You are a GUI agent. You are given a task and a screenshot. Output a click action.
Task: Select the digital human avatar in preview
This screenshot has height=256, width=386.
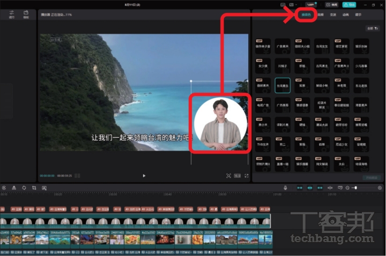pos(220,124)
